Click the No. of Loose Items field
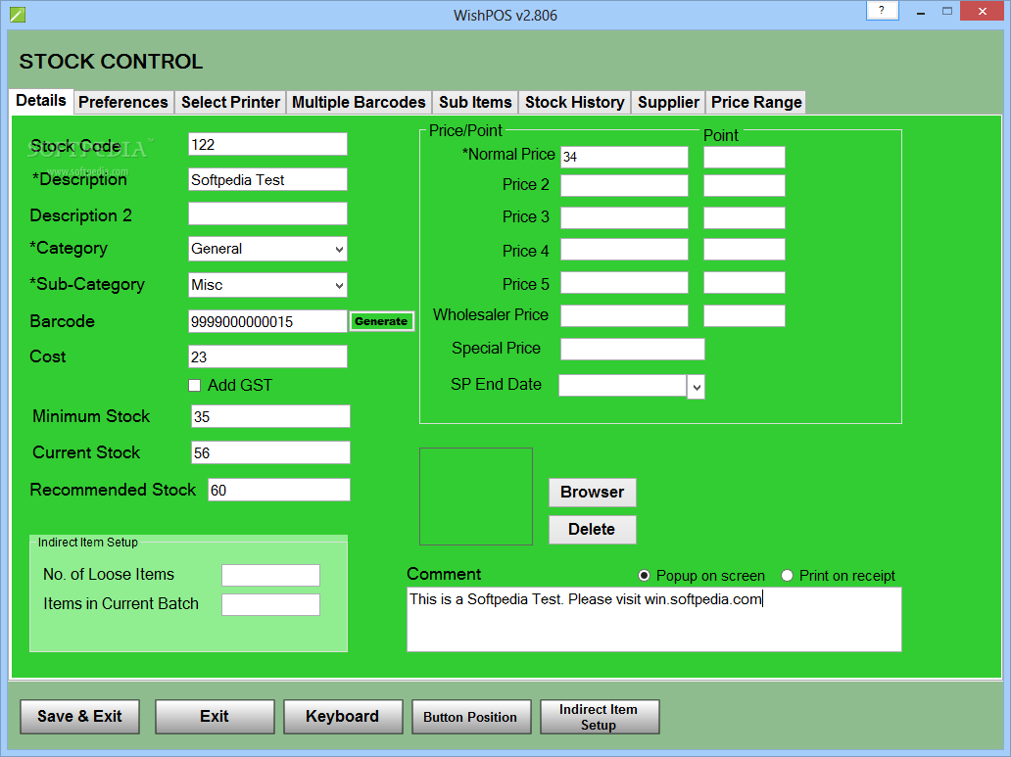The image size is (1011, 757). coord(270,575)
